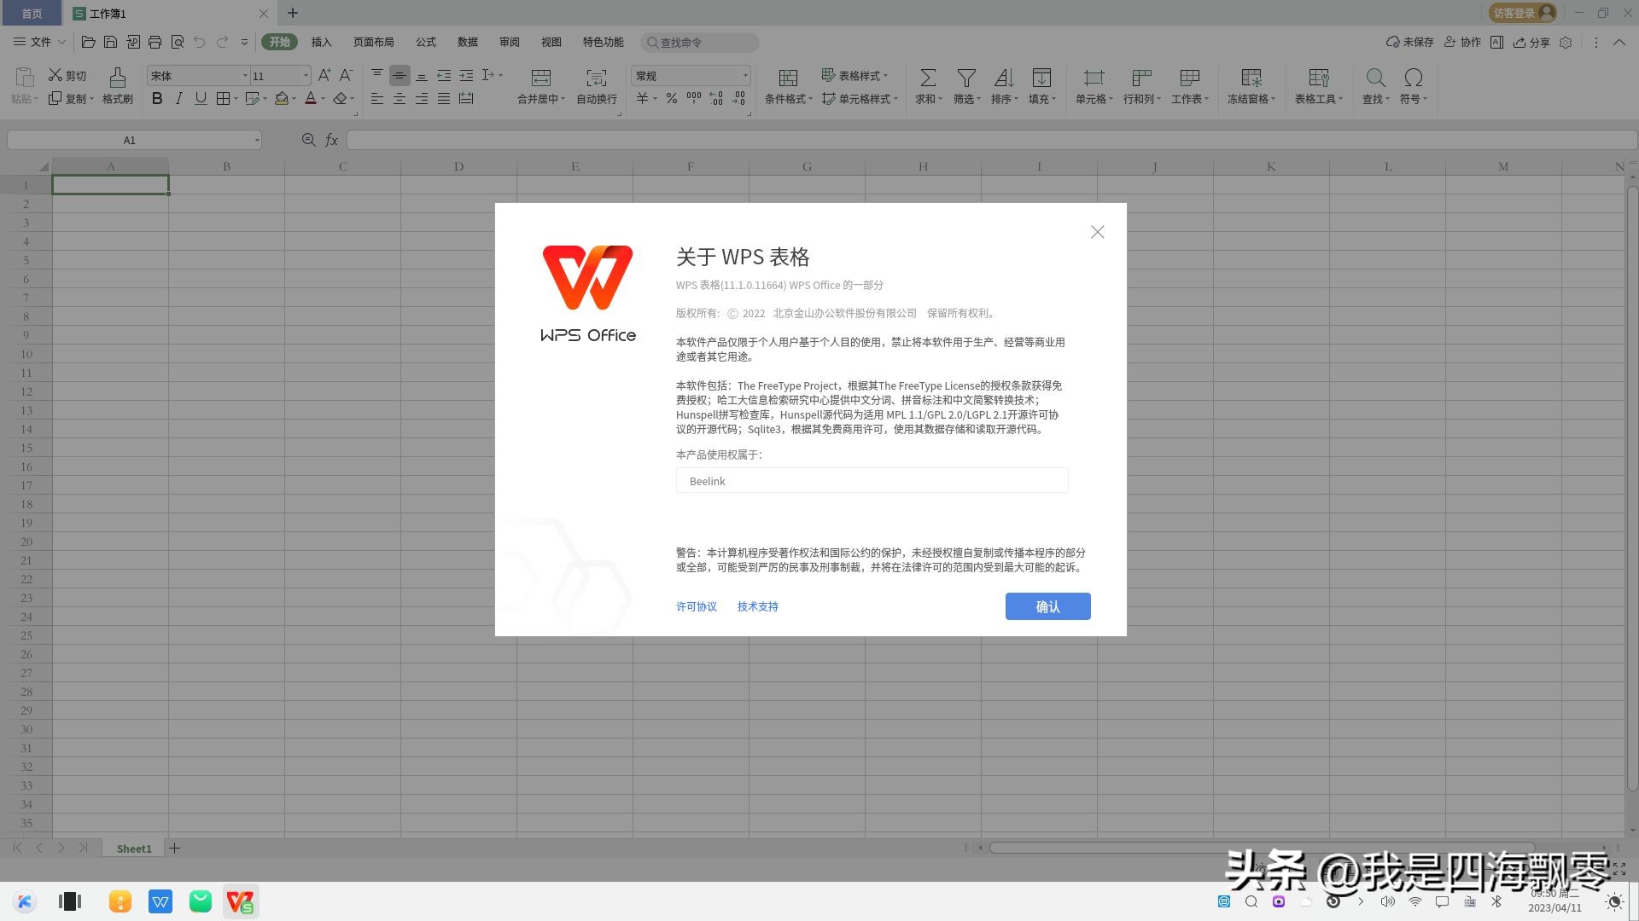Switch to the 插入 ribbon tab

(x=320, y=42)
